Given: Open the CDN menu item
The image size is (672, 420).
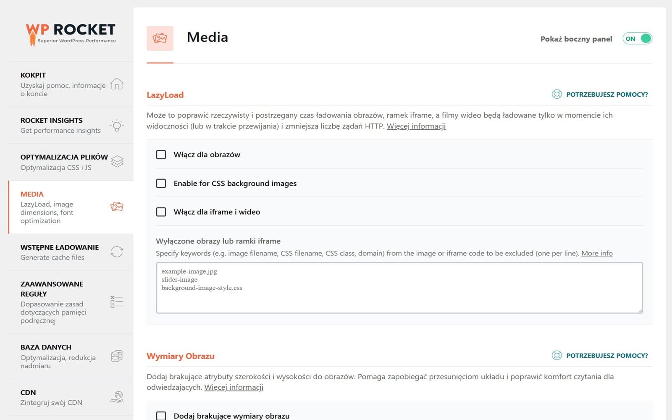Looking at the screenshot, I should coord(71,397).
